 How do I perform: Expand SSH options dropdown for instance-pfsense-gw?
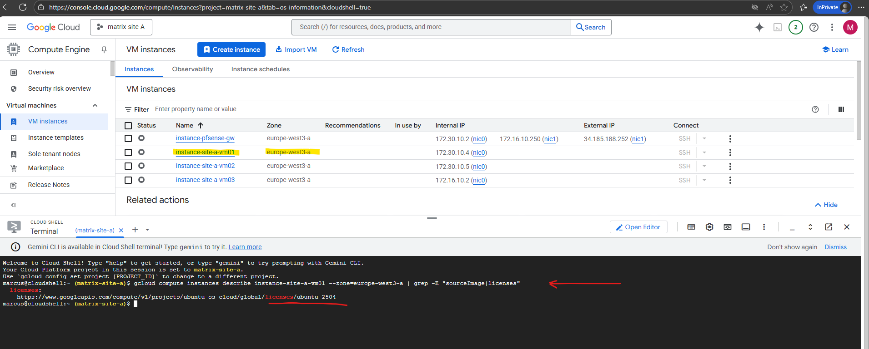704,138
